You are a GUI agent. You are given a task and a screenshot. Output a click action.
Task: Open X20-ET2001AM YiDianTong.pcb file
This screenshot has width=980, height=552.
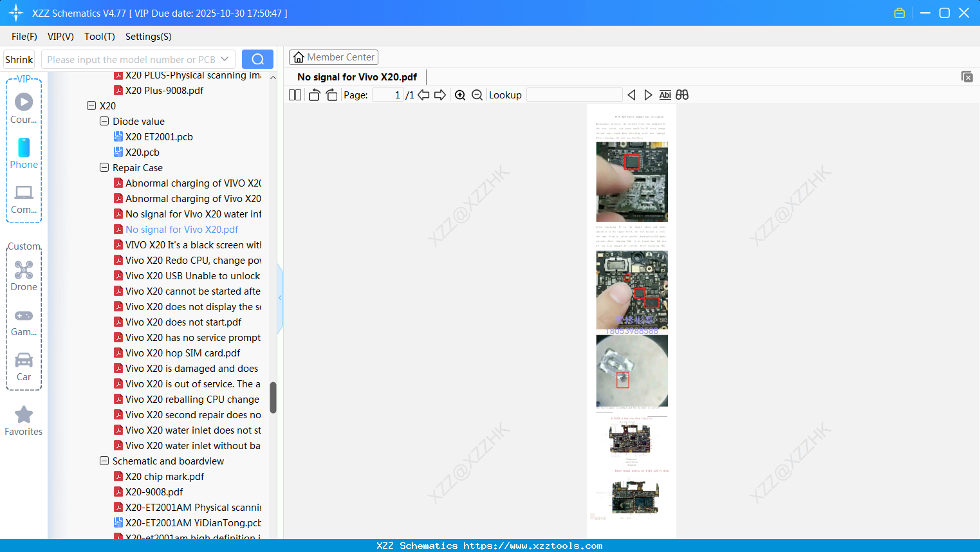(x=193, y=522)
